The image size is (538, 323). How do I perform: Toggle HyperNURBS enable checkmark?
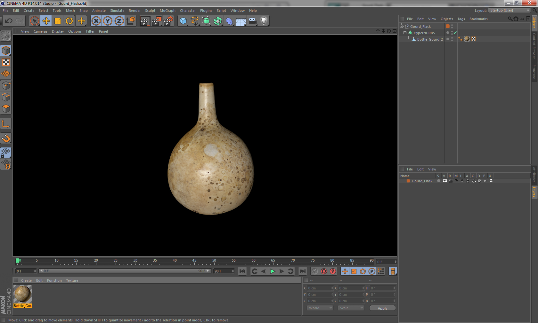coord(455,33)
